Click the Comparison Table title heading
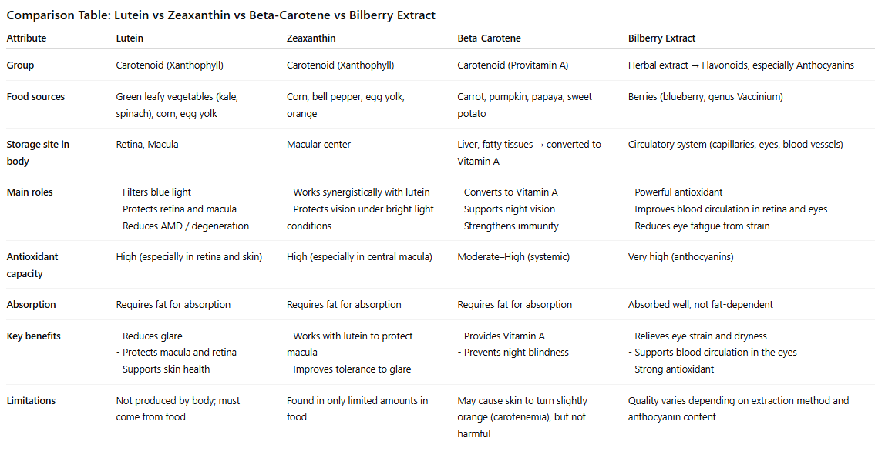Viewport: 885px width, 458px height. (x=220, y=15)
